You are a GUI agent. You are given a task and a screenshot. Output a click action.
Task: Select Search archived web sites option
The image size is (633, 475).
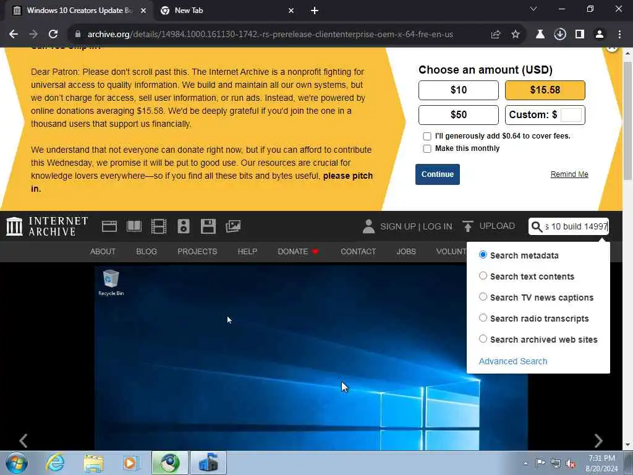coord(483,339)
